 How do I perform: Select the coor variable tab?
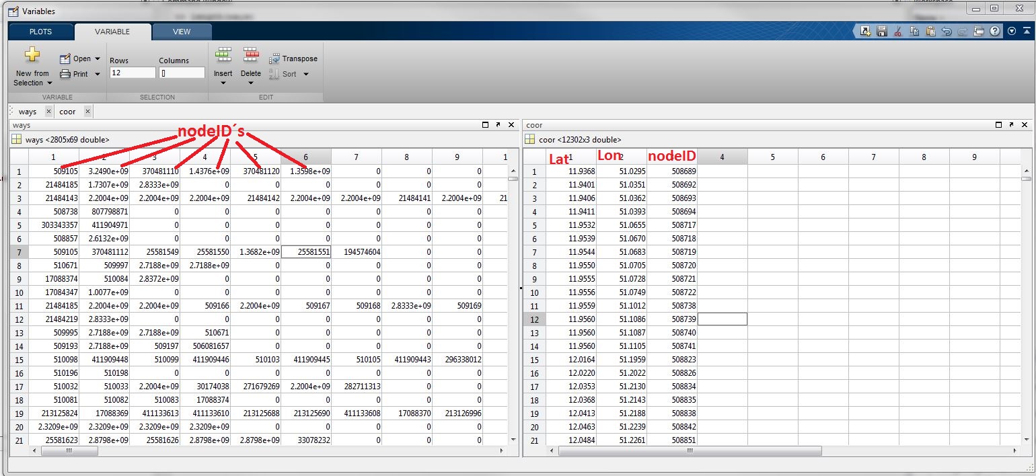pos(67,112)
